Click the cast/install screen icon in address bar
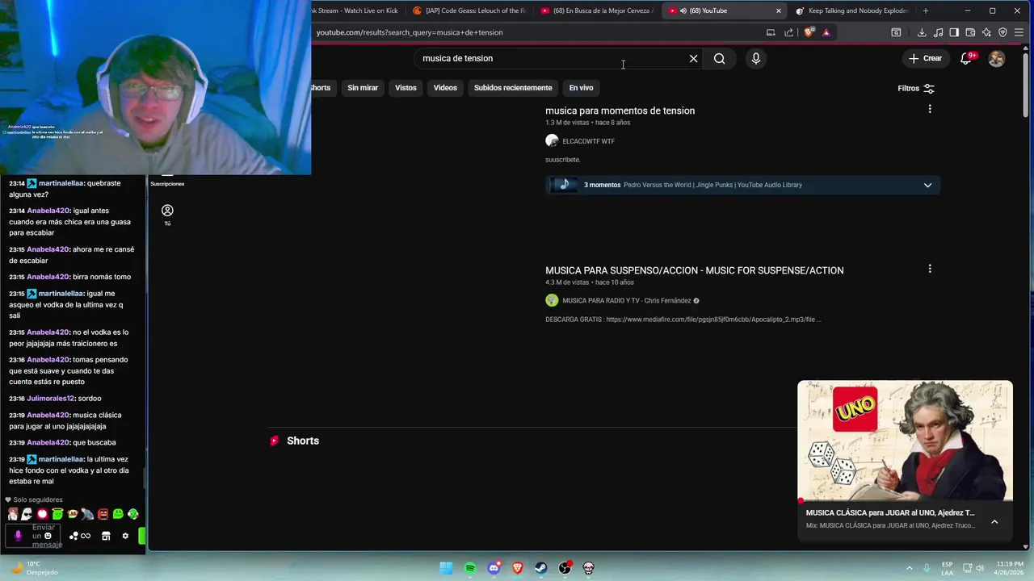Viewport: 1034px width, 581px height. click(x=771, y=32)
